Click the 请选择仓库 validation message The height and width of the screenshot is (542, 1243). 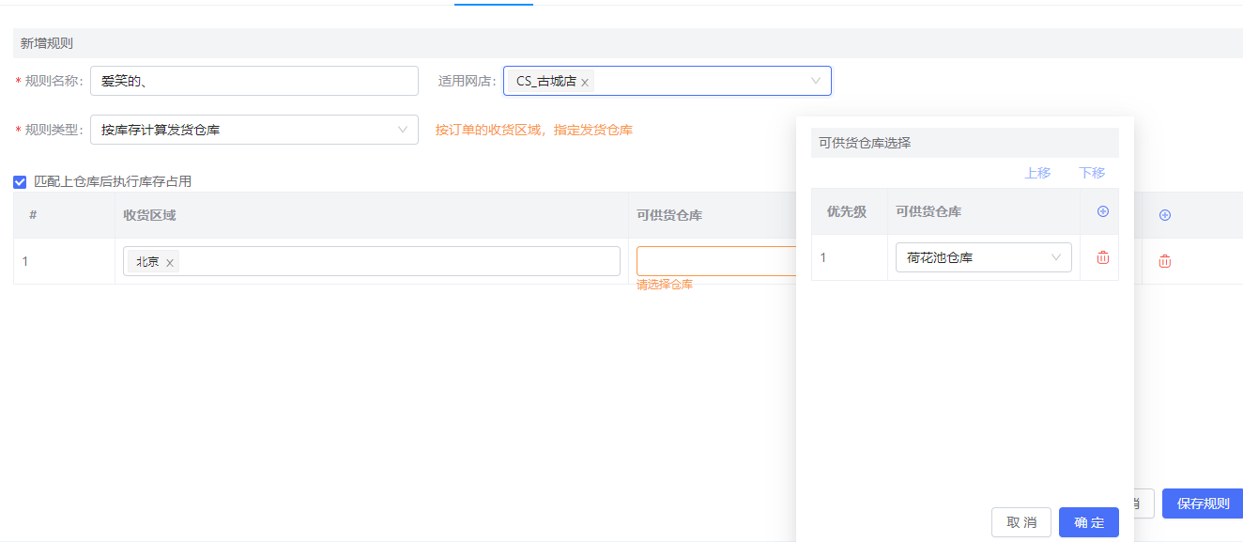coord(665,285)
